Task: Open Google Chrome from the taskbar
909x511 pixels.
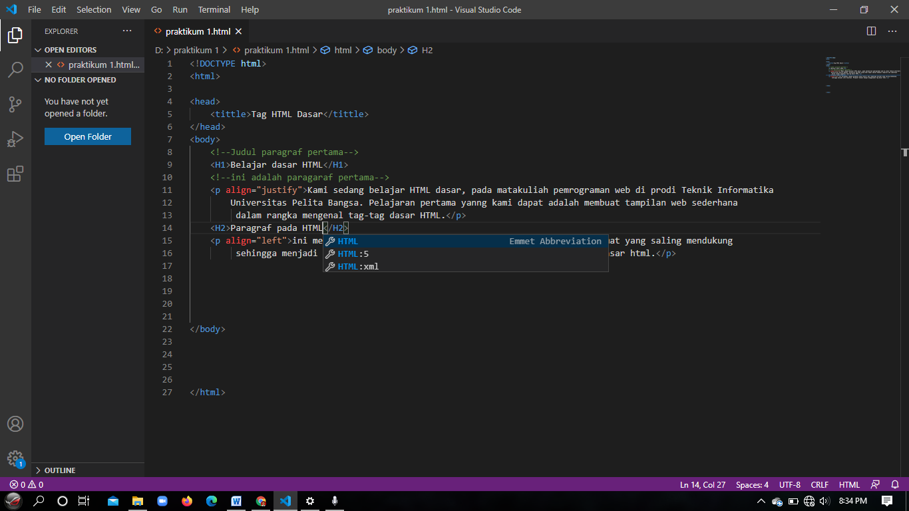Action: tap(261, 501)
